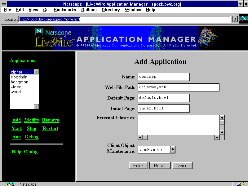Open the window system menu box
This screenshot has width=248, height=186.
(3, 4)
